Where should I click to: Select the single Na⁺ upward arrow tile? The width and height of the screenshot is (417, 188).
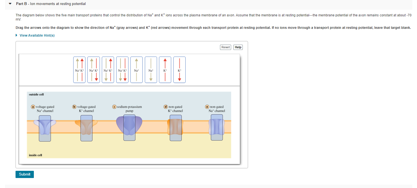(137, 70)
